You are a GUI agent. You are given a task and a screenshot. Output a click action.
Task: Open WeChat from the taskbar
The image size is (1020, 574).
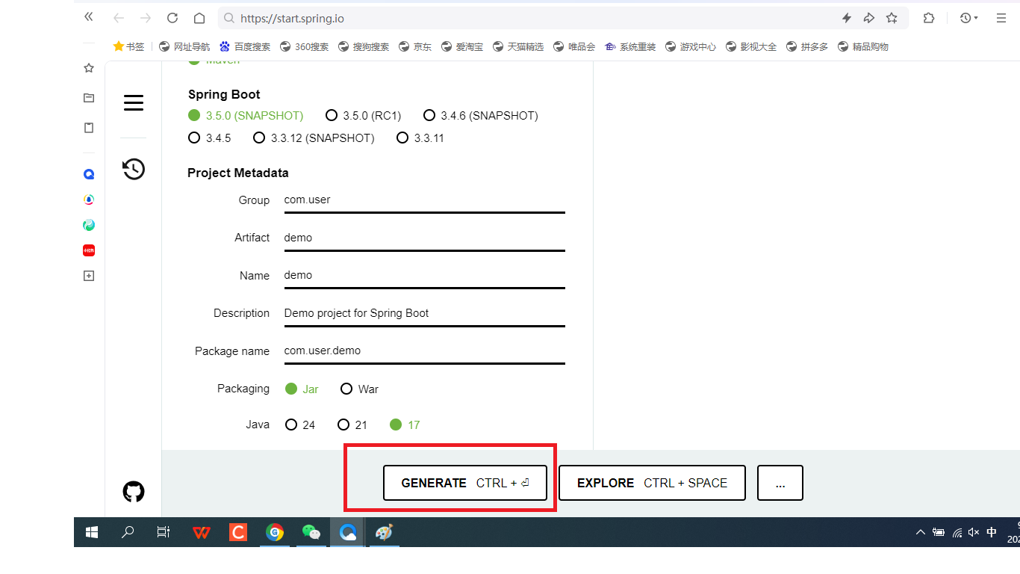point(311,532)
